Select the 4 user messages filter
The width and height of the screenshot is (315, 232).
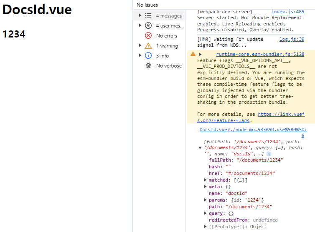[159, 26]
